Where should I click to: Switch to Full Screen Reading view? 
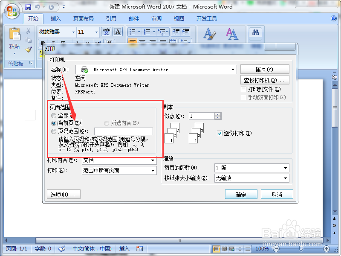(224, 249)
